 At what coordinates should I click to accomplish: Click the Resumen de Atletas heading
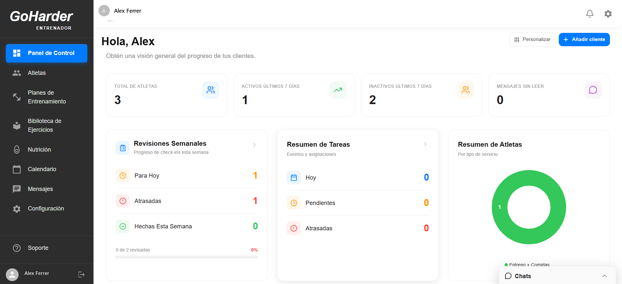click(490, 144)
